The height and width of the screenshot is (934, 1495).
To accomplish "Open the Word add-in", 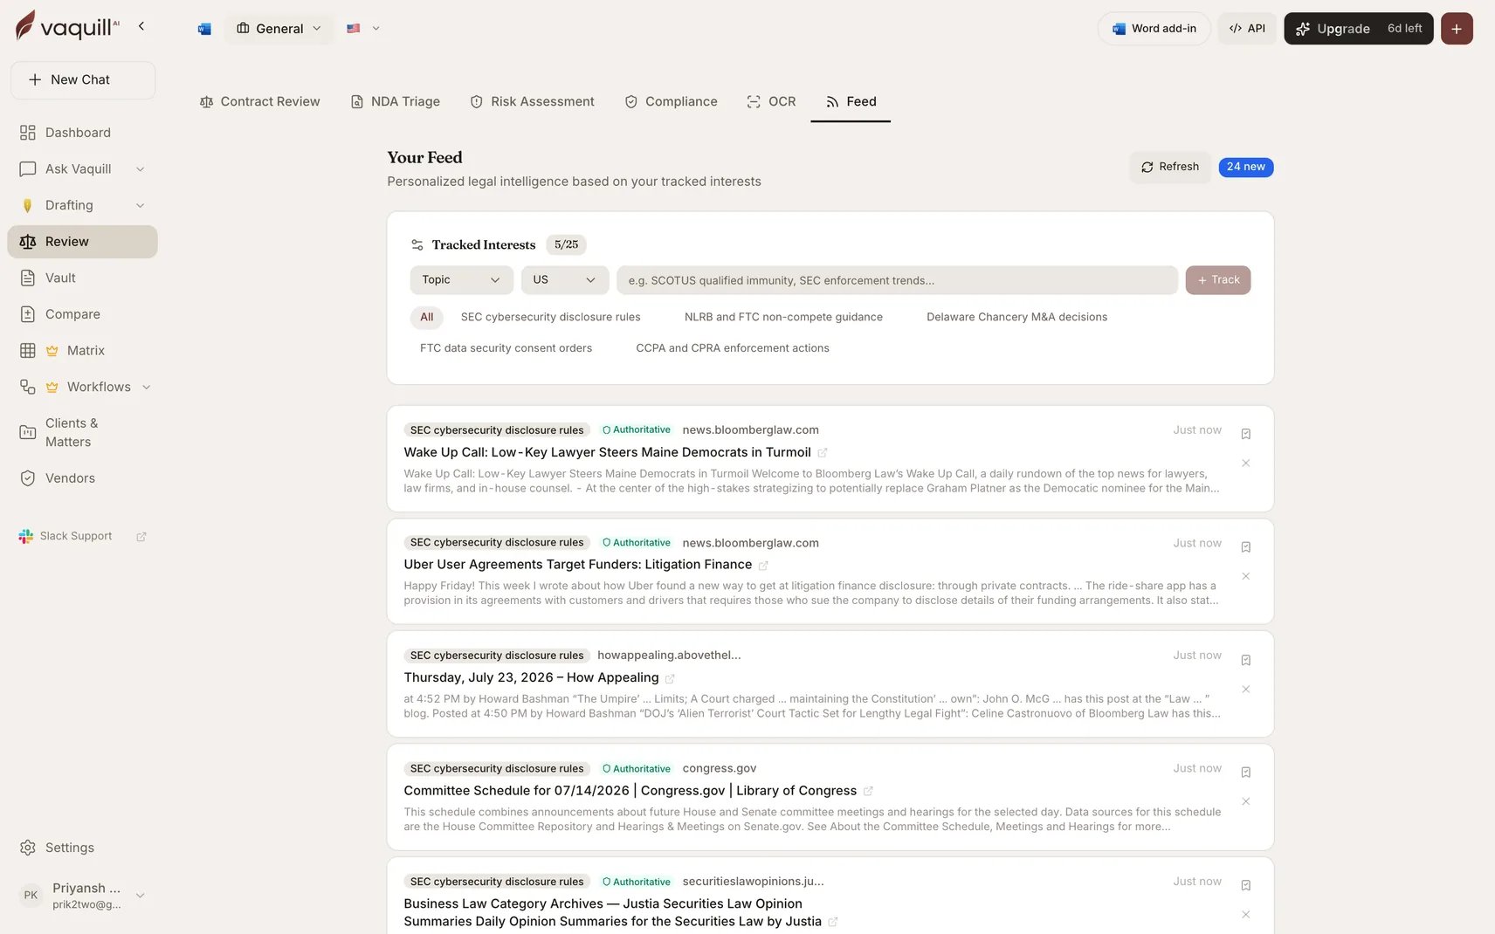I will [x=1154, y=29].
